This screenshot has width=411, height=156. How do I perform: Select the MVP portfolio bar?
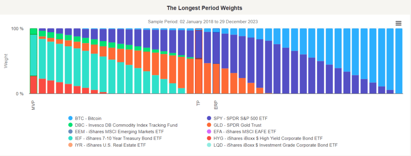[34, 61]
